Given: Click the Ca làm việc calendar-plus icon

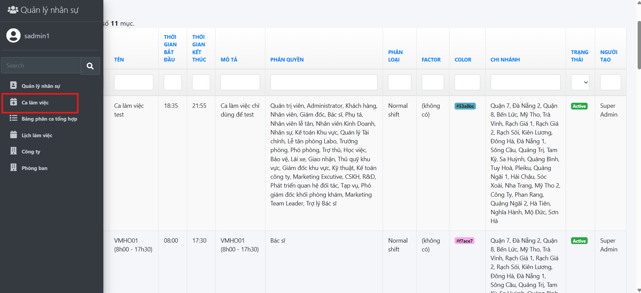Looking at the screenshot, I should (14, 102).
